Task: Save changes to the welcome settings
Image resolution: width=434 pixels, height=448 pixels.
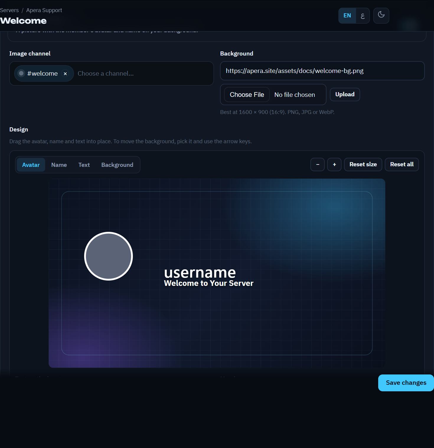Action: (406, 383)
